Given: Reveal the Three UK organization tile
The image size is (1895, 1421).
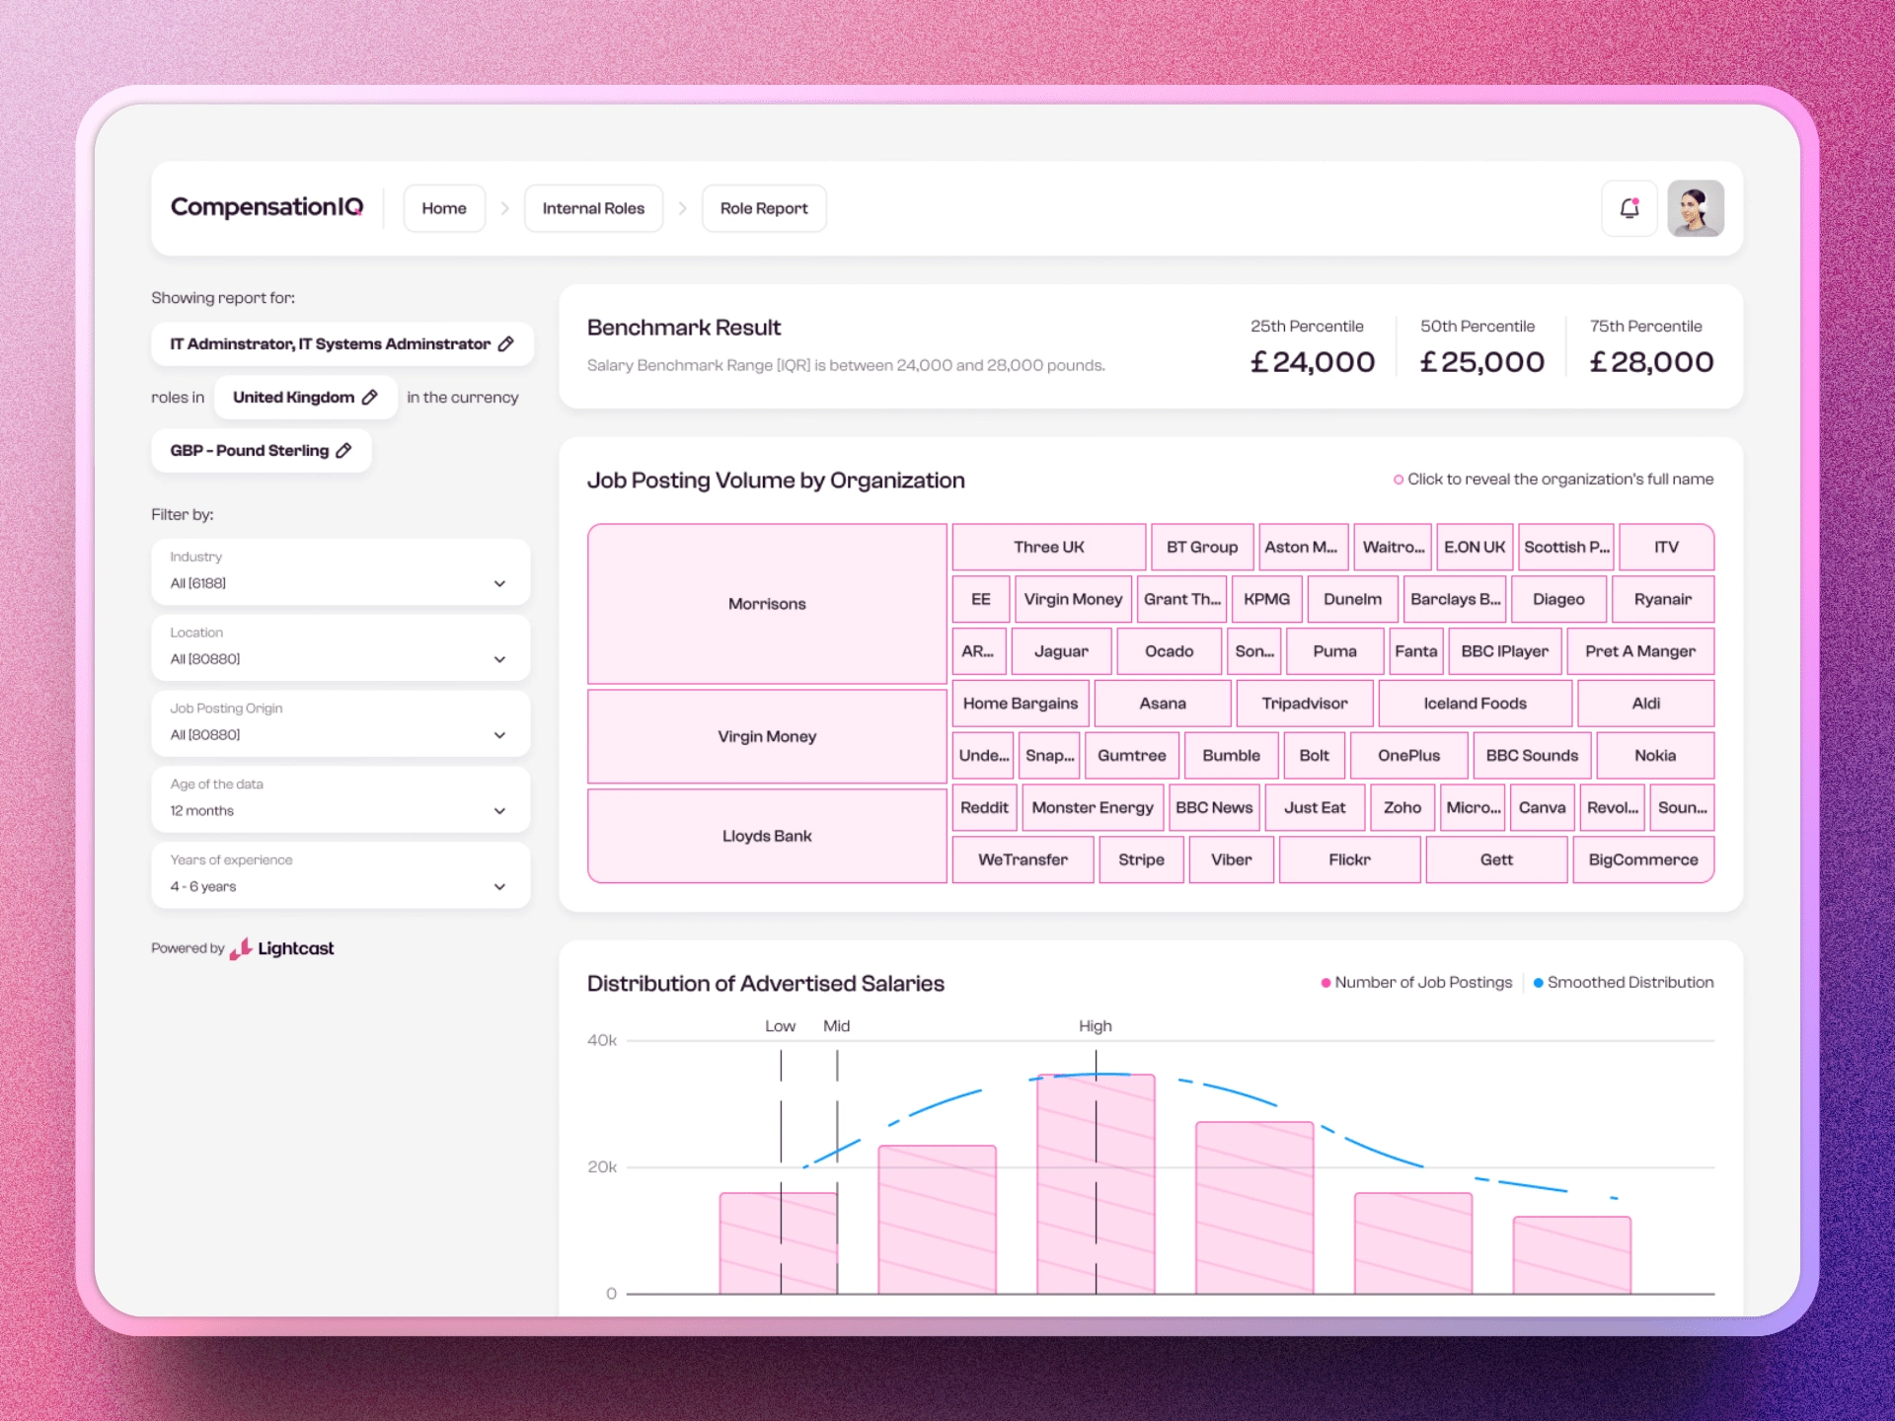Looking at the screenshot, I should pyautogui.click(x=1049, y=547).
